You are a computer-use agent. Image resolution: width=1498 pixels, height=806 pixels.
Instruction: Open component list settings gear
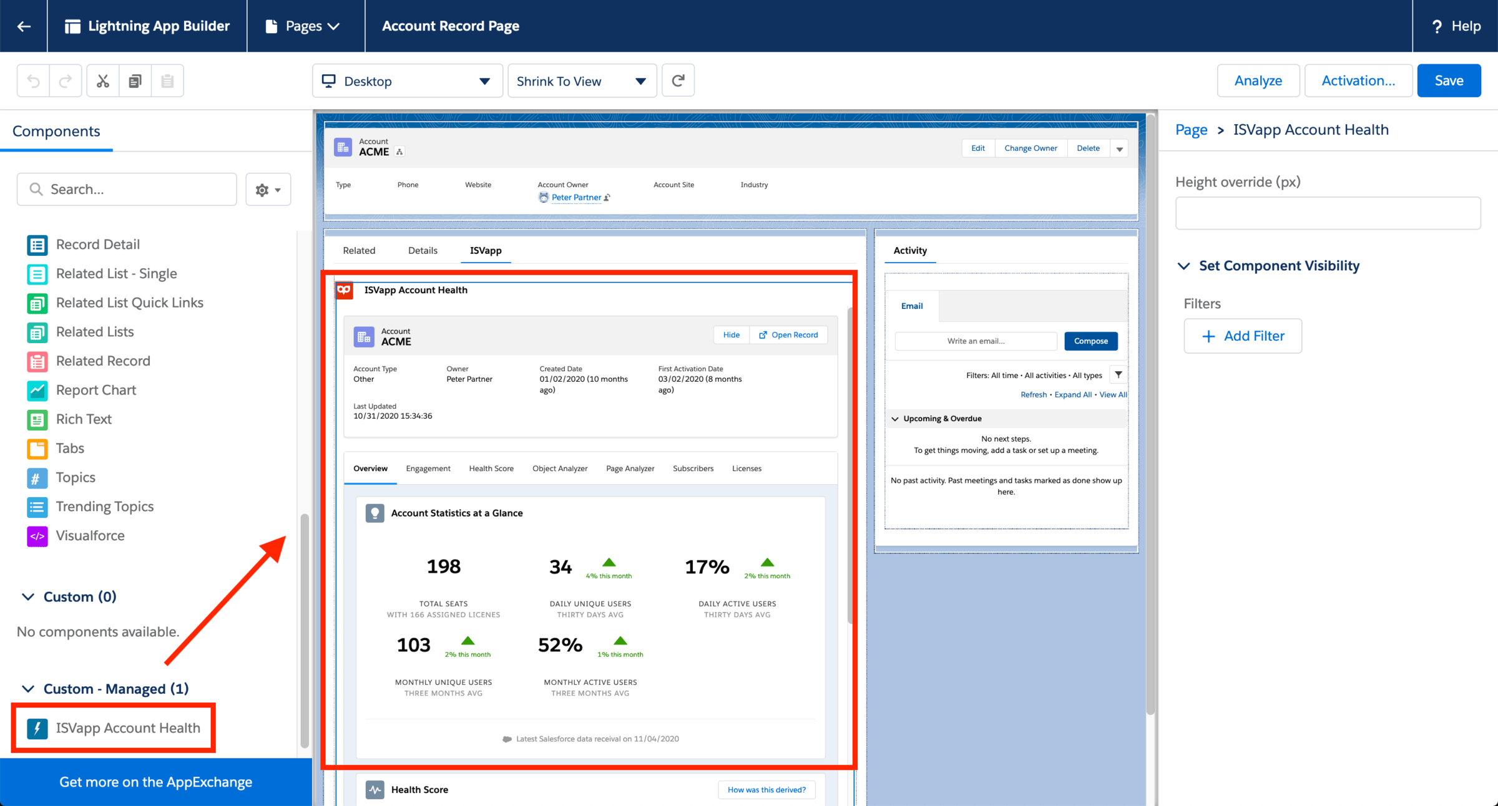268,190
